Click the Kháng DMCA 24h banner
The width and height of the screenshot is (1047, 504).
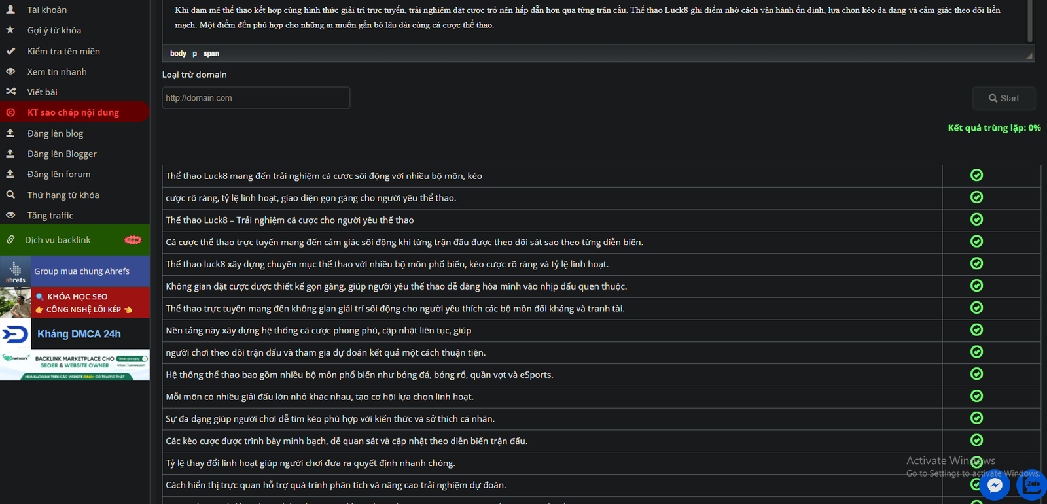click(x=79, y=334)
